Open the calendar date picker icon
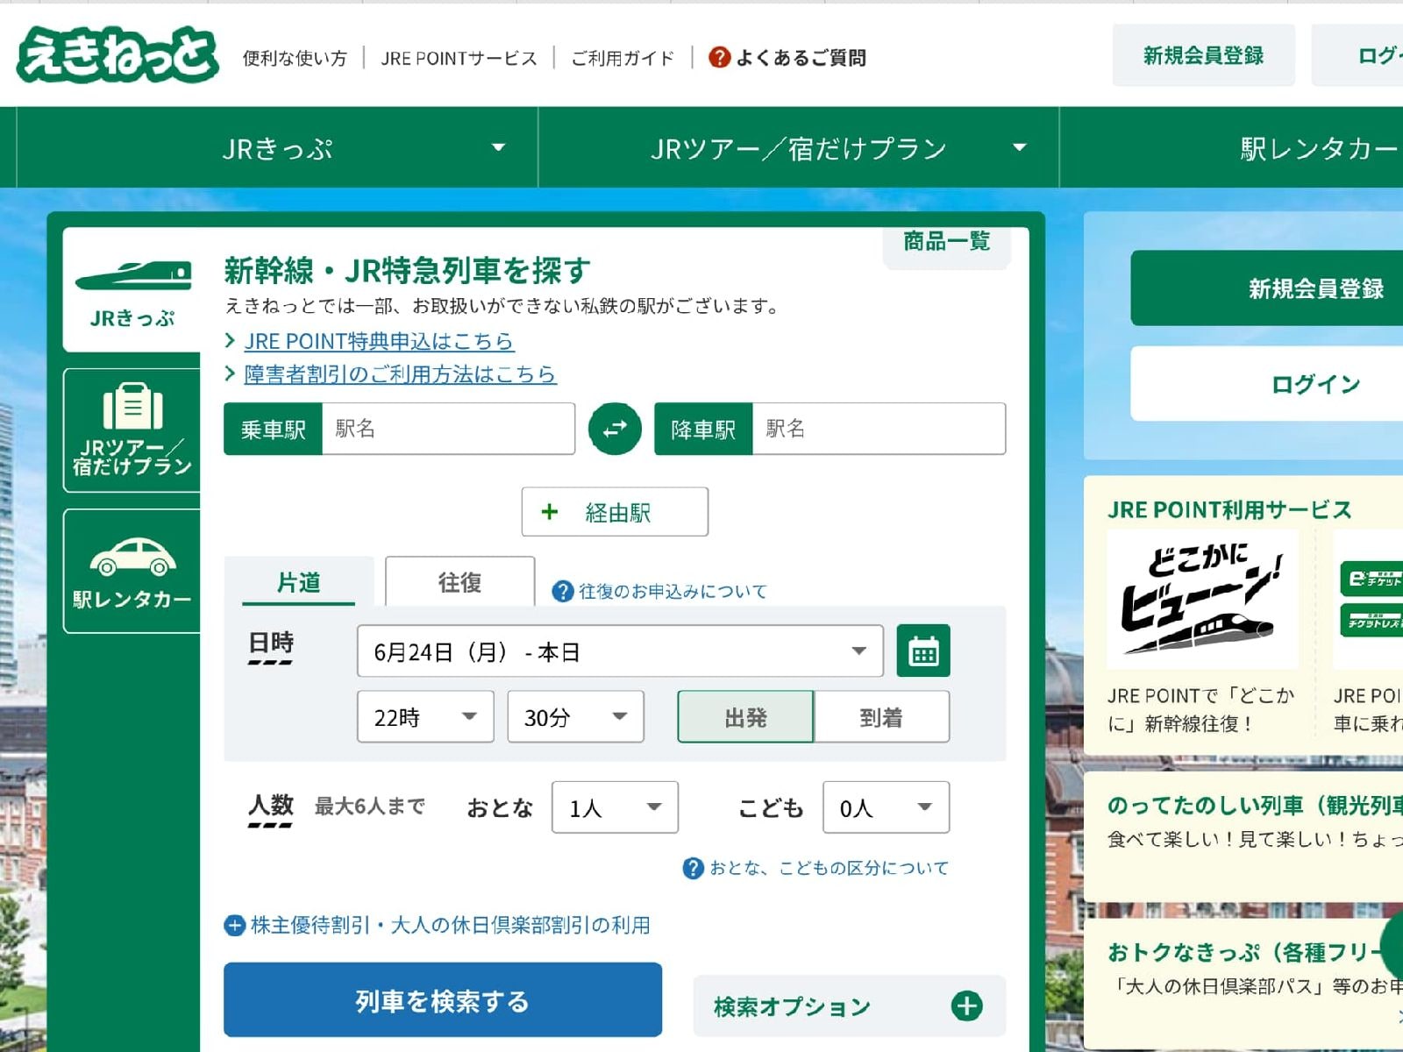 click(923, 650)
